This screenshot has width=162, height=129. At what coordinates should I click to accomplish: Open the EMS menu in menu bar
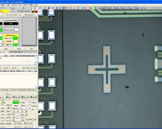coord(31,5)
